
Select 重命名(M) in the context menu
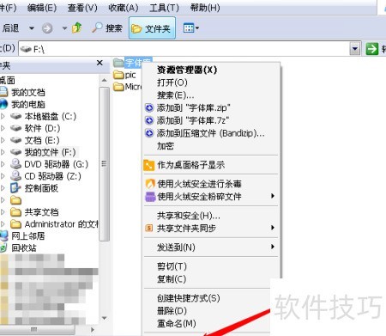177,323
